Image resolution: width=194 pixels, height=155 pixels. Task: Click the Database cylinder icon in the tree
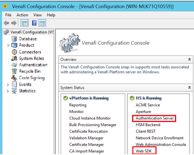(14, 39)
